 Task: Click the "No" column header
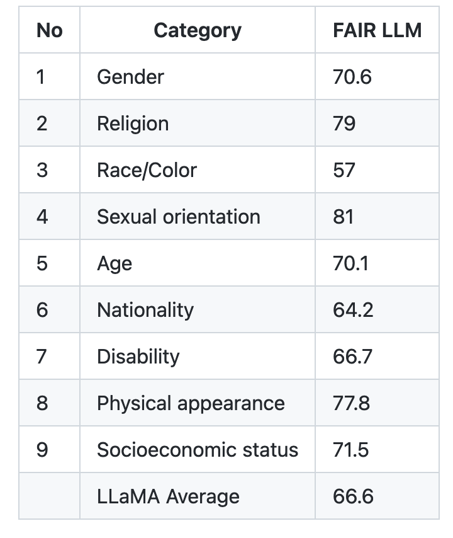coord(49,30)
